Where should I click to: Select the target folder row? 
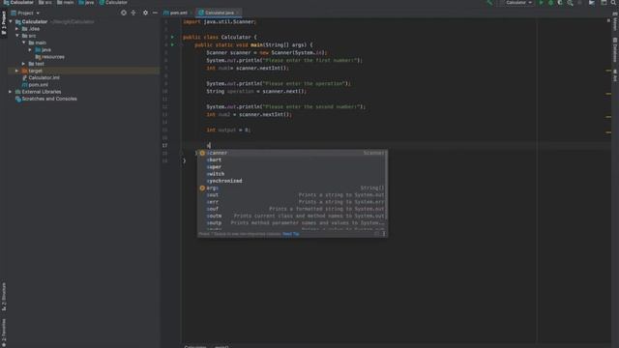[x=84, y=71]
